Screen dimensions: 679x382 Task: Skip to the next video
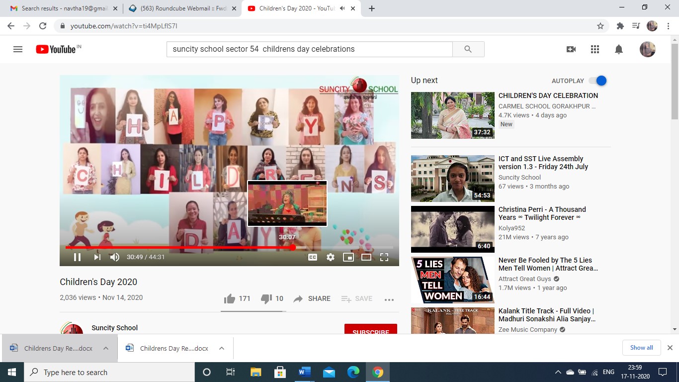(97, 257)
